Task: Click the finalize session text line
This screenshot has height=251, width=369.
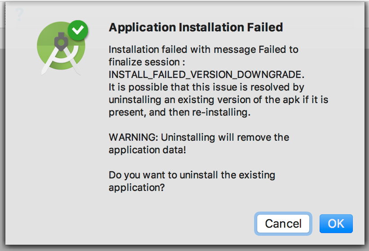Action: pos(147,62)
